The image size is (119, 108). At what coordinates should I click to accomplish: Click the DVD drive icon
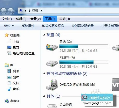pos(52,85)
